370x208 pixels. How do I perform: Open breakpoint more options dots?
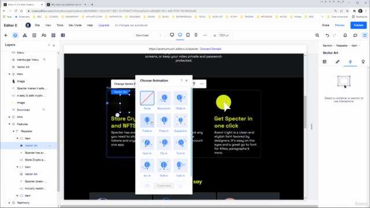click(x=205, y=35)
